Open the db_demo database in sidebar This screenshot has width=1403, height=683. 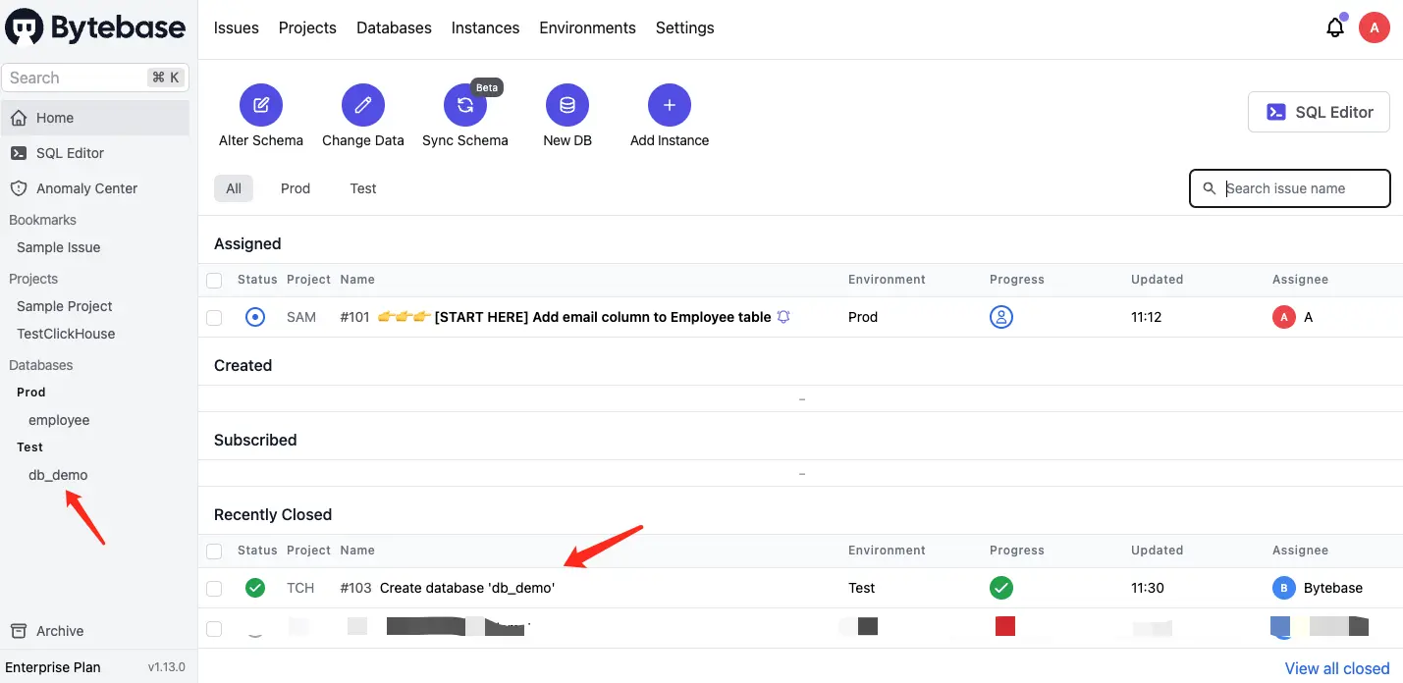(58, 475)
